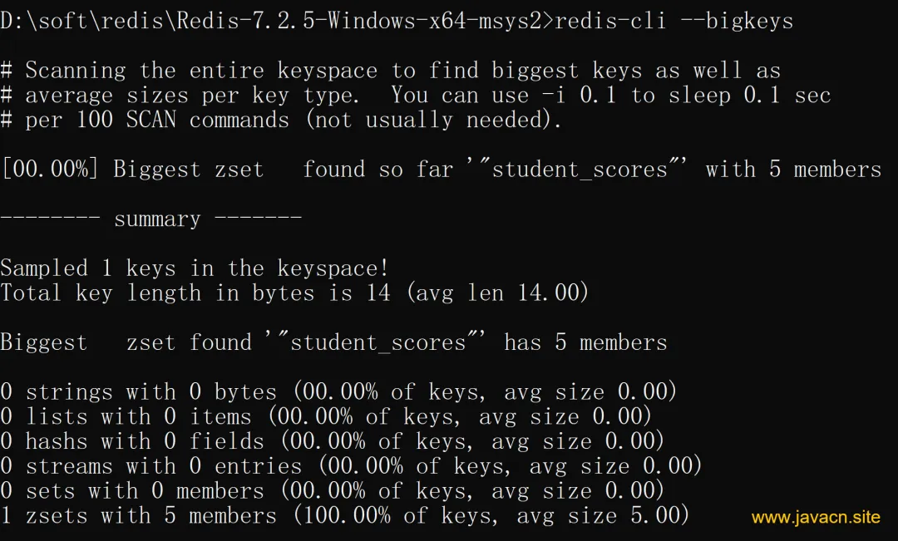The image size is (898, 541).
Task: Click the "Biggest zset found" result line
Action: pos(333,342)
